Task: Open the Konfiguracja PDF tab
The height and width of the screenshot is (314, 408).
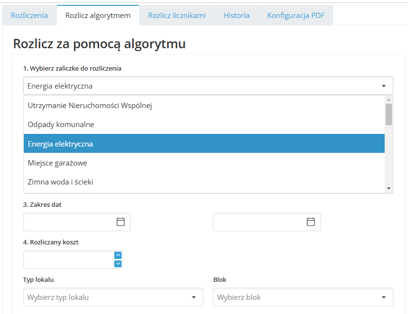Action: pyautogui.click(x=296, y=16)
